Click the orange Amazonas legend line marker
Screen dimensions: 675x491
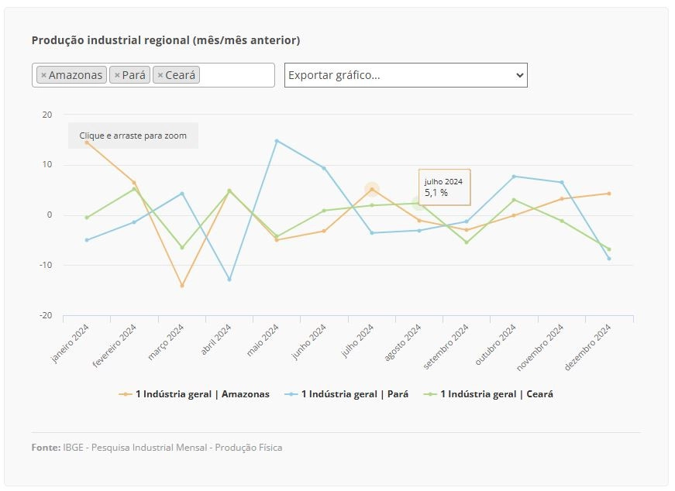click(126, 394)
